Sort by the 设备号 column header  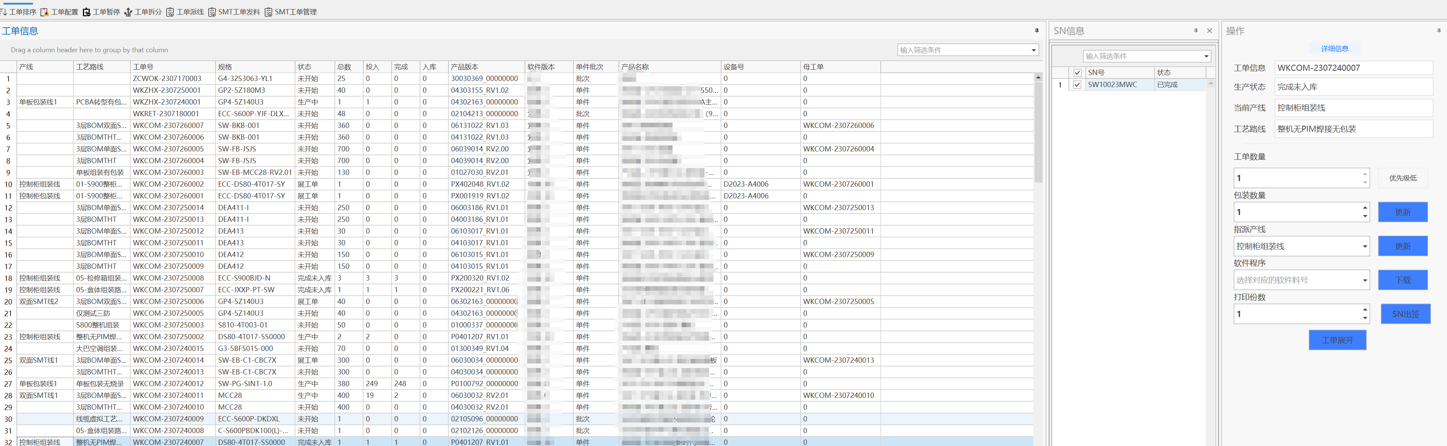(760, 67)
